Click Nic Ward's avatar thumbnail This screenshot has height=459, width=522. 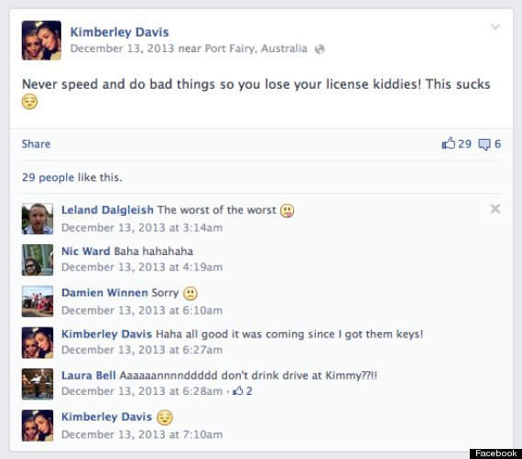point(38,260)
